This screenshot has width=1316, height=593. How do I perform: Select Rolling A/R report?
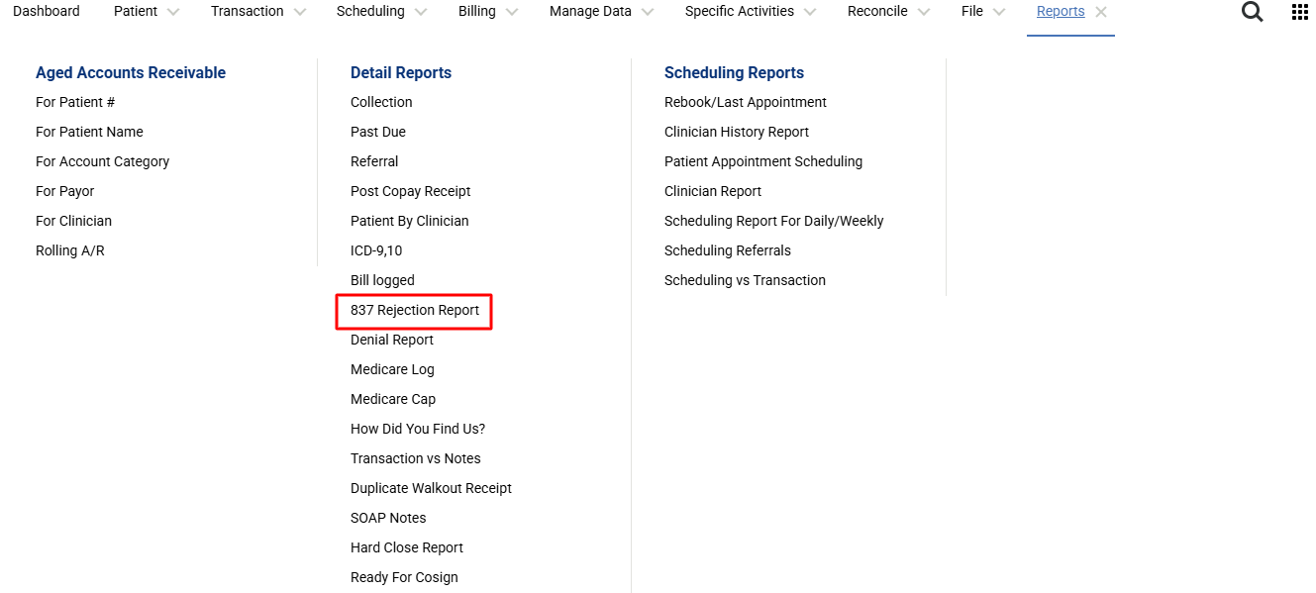coord(69,250)
